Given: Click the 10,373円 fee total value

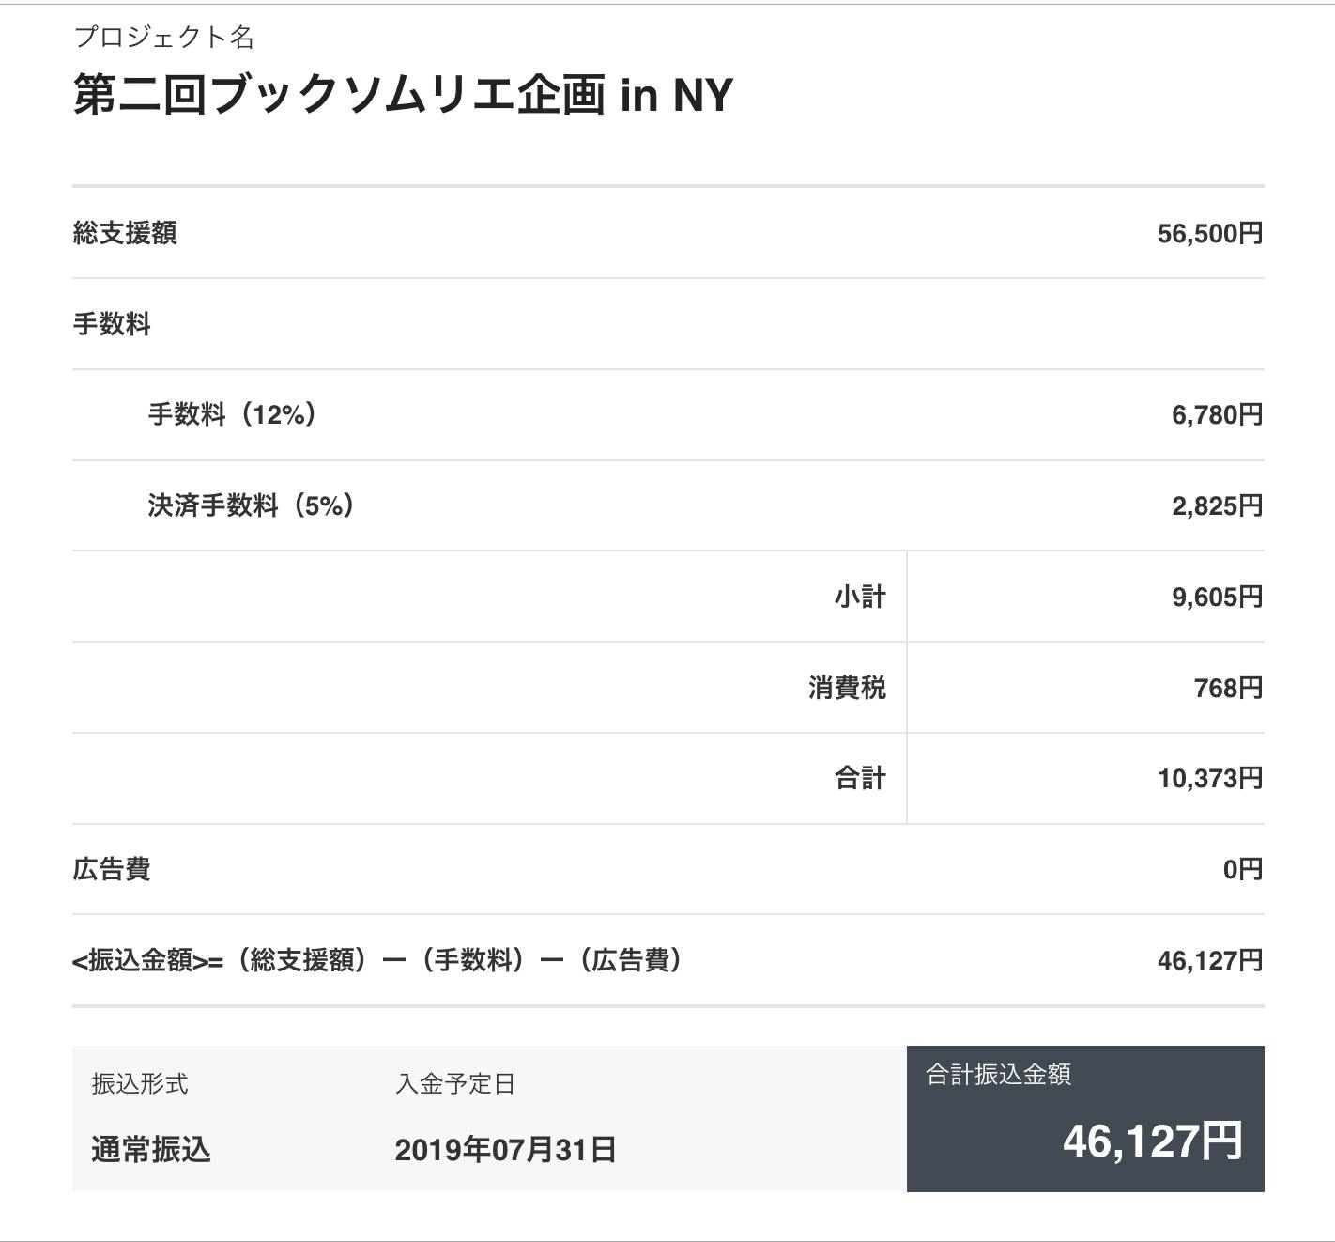Looking at the screenshot, I should pyautogui.click(x=1209, y=778).
